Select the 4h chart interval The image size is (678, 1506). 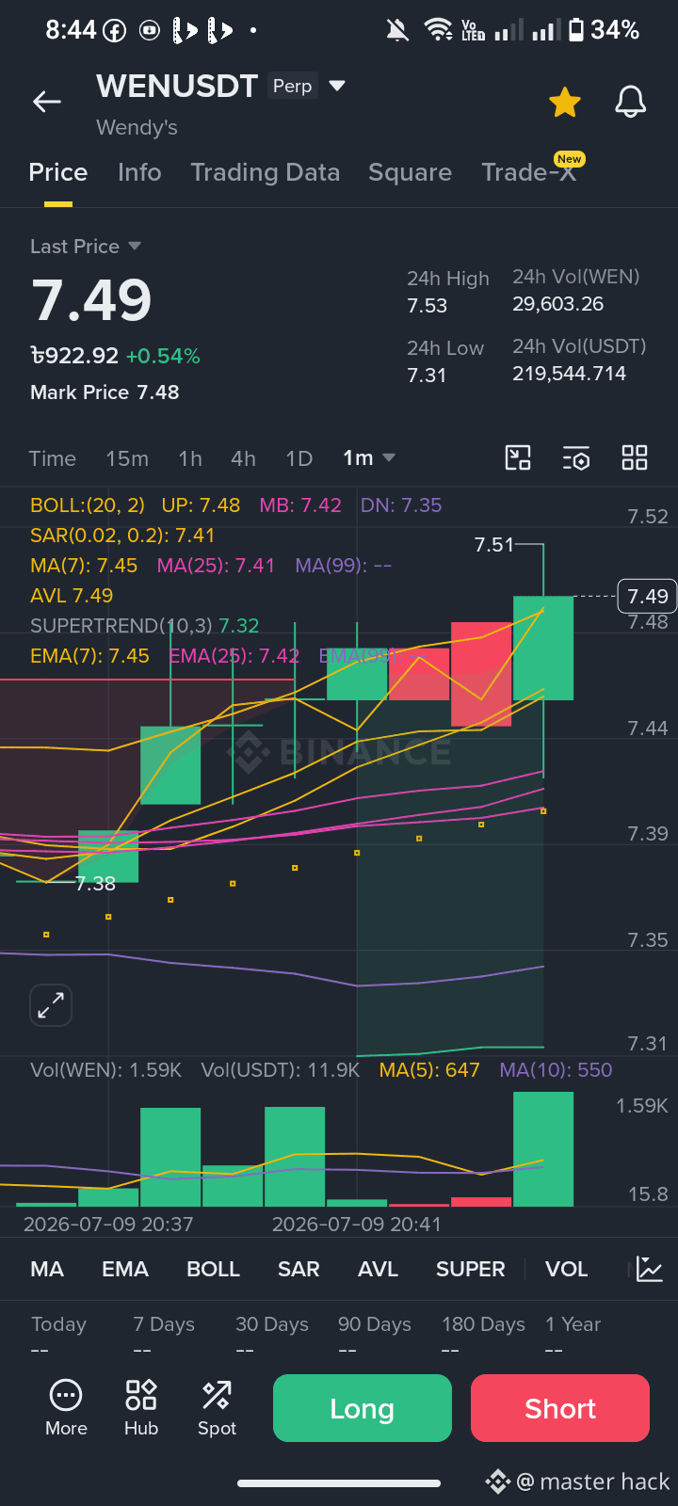pyautogui.click(x=243, y=458)
